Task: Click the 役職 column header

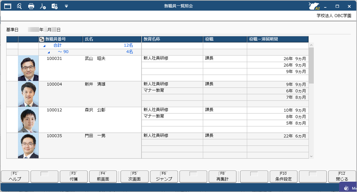Action: point(225,39)
